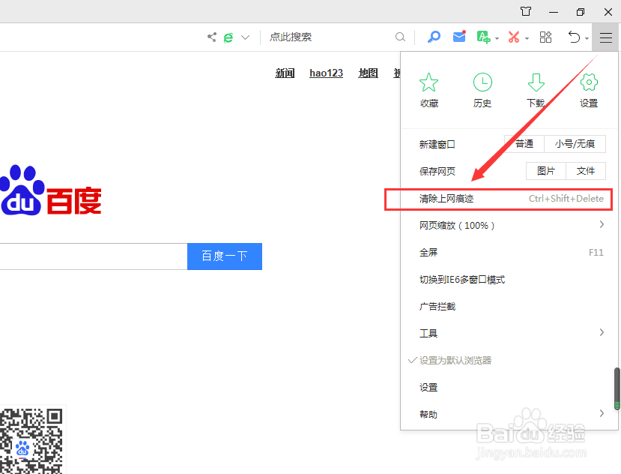The width and height of the screenshot is (621, 474).
Task: Click the 百度一下 search button
Action: coord(224,256)
